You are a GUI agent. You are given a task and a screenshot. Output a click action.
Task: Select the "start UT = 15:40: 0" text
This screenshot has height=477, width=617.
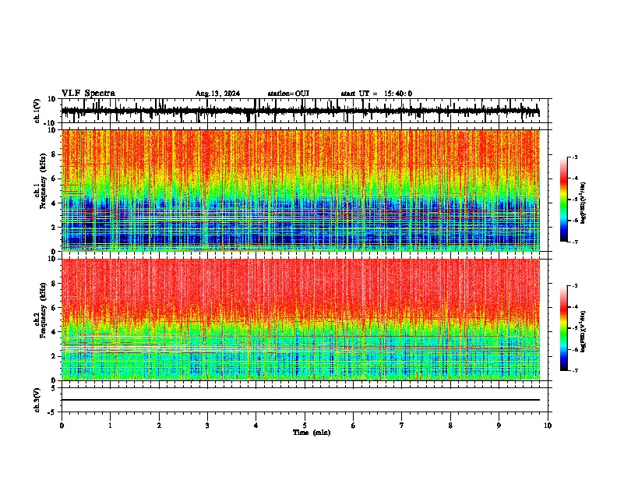pyautogui.click(x=376, y=94)
